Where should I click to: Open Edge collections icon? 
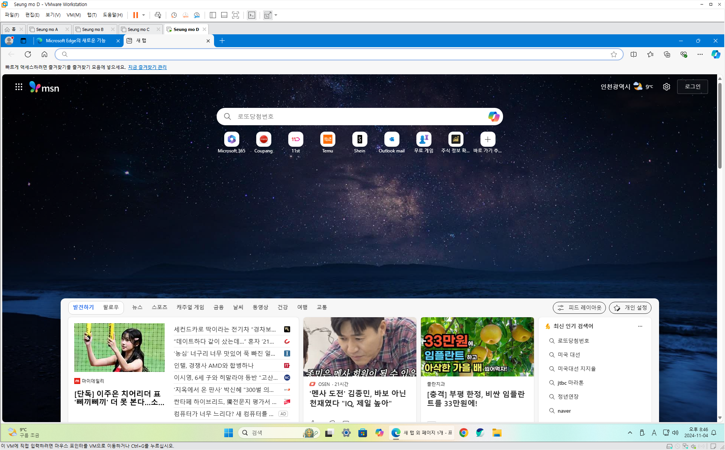click(x=667, y=54)
